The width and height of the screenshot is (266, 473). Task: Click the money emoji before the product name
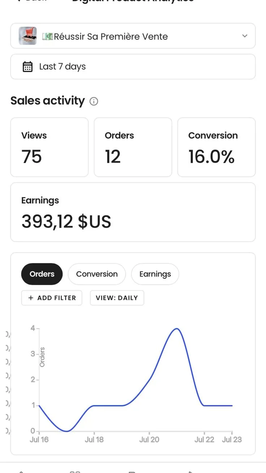click(x=48, y=36)
